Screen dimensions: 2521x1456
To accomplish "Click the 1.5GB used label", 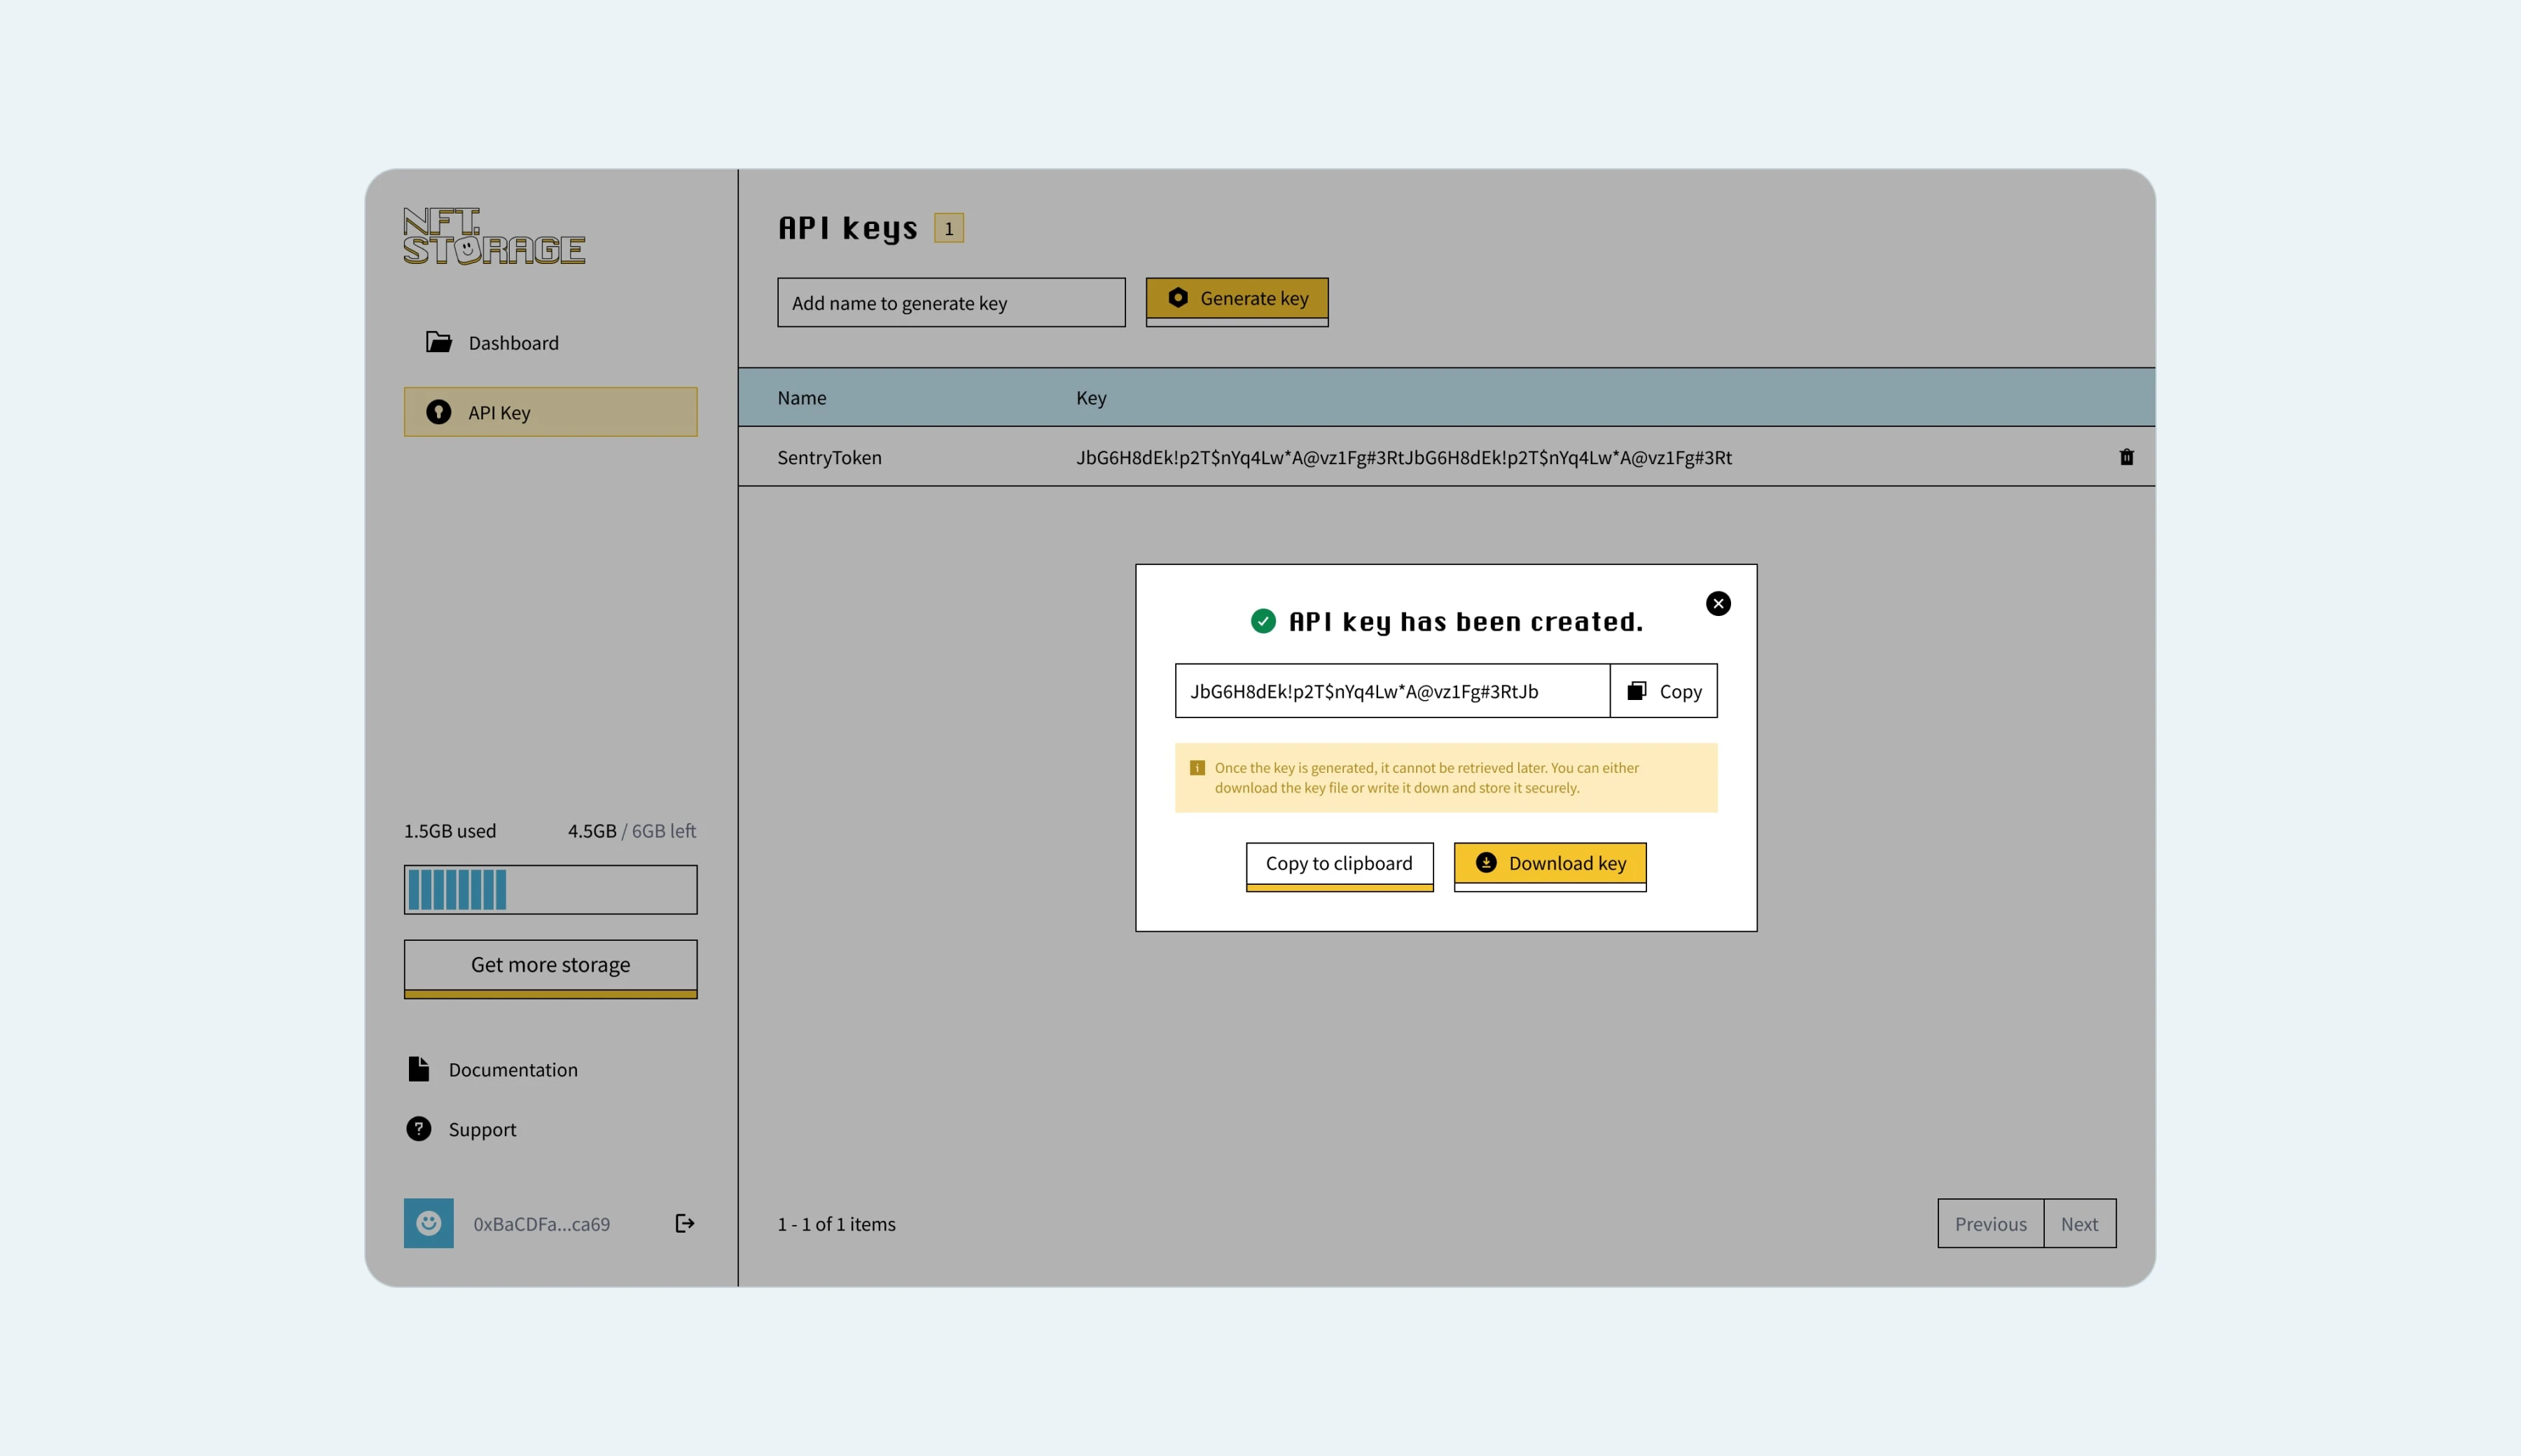I will pos(450,830).
